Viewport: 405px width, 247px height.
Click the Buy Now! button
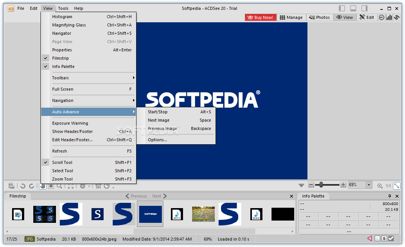pyautogui.click(x=260, y=17)
